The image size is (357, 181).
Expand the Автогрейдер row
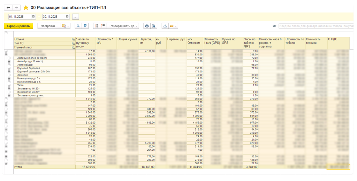tap(9, 65)
